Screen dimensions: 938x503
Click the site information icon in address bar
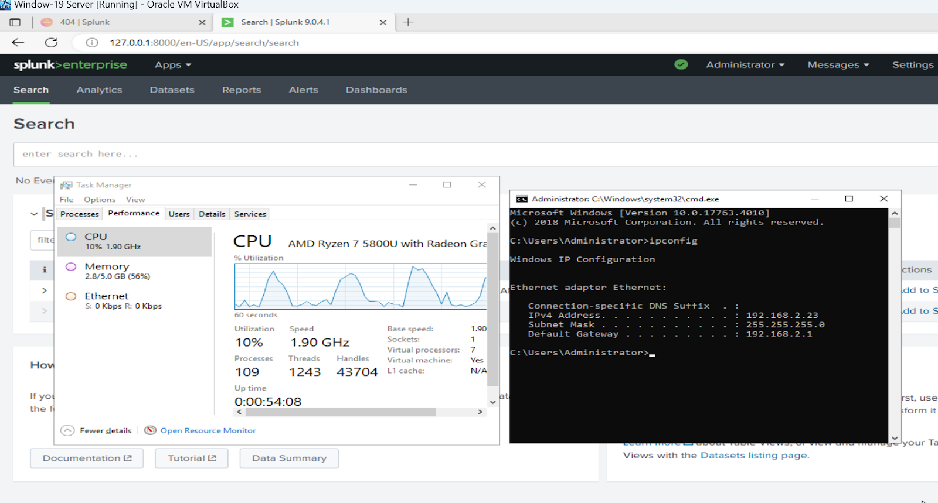[x=92, y=42]
